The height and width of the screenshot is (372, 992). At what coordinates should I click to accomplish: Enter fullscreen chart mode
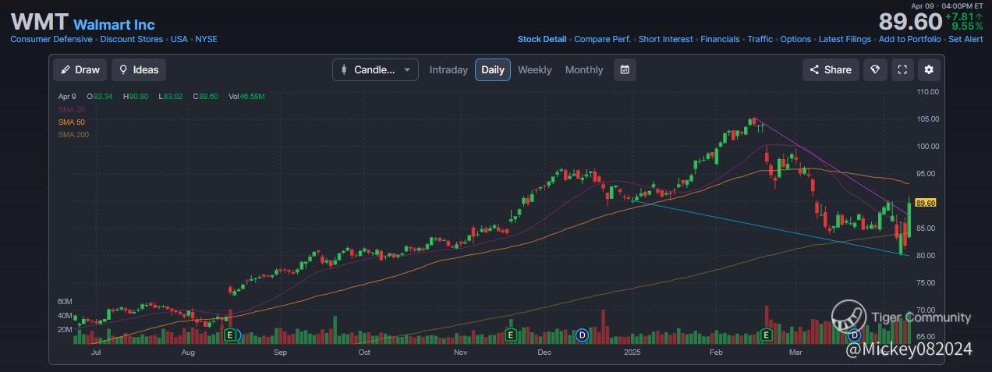pos(902,69)
